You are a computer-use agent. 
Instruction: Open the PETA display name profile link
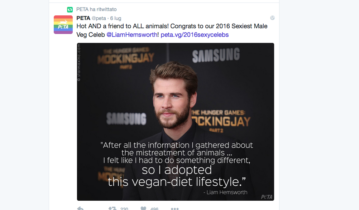[x=83, y=18]
